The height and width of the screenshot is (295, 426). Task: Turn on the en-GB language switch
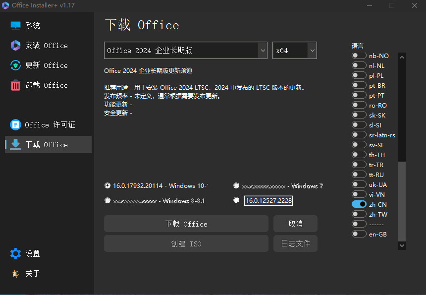[359, 234]
